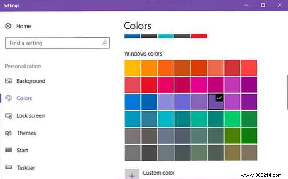Open the Themes settings page
This screenshot has height=179, width=288.
(26, 133)
